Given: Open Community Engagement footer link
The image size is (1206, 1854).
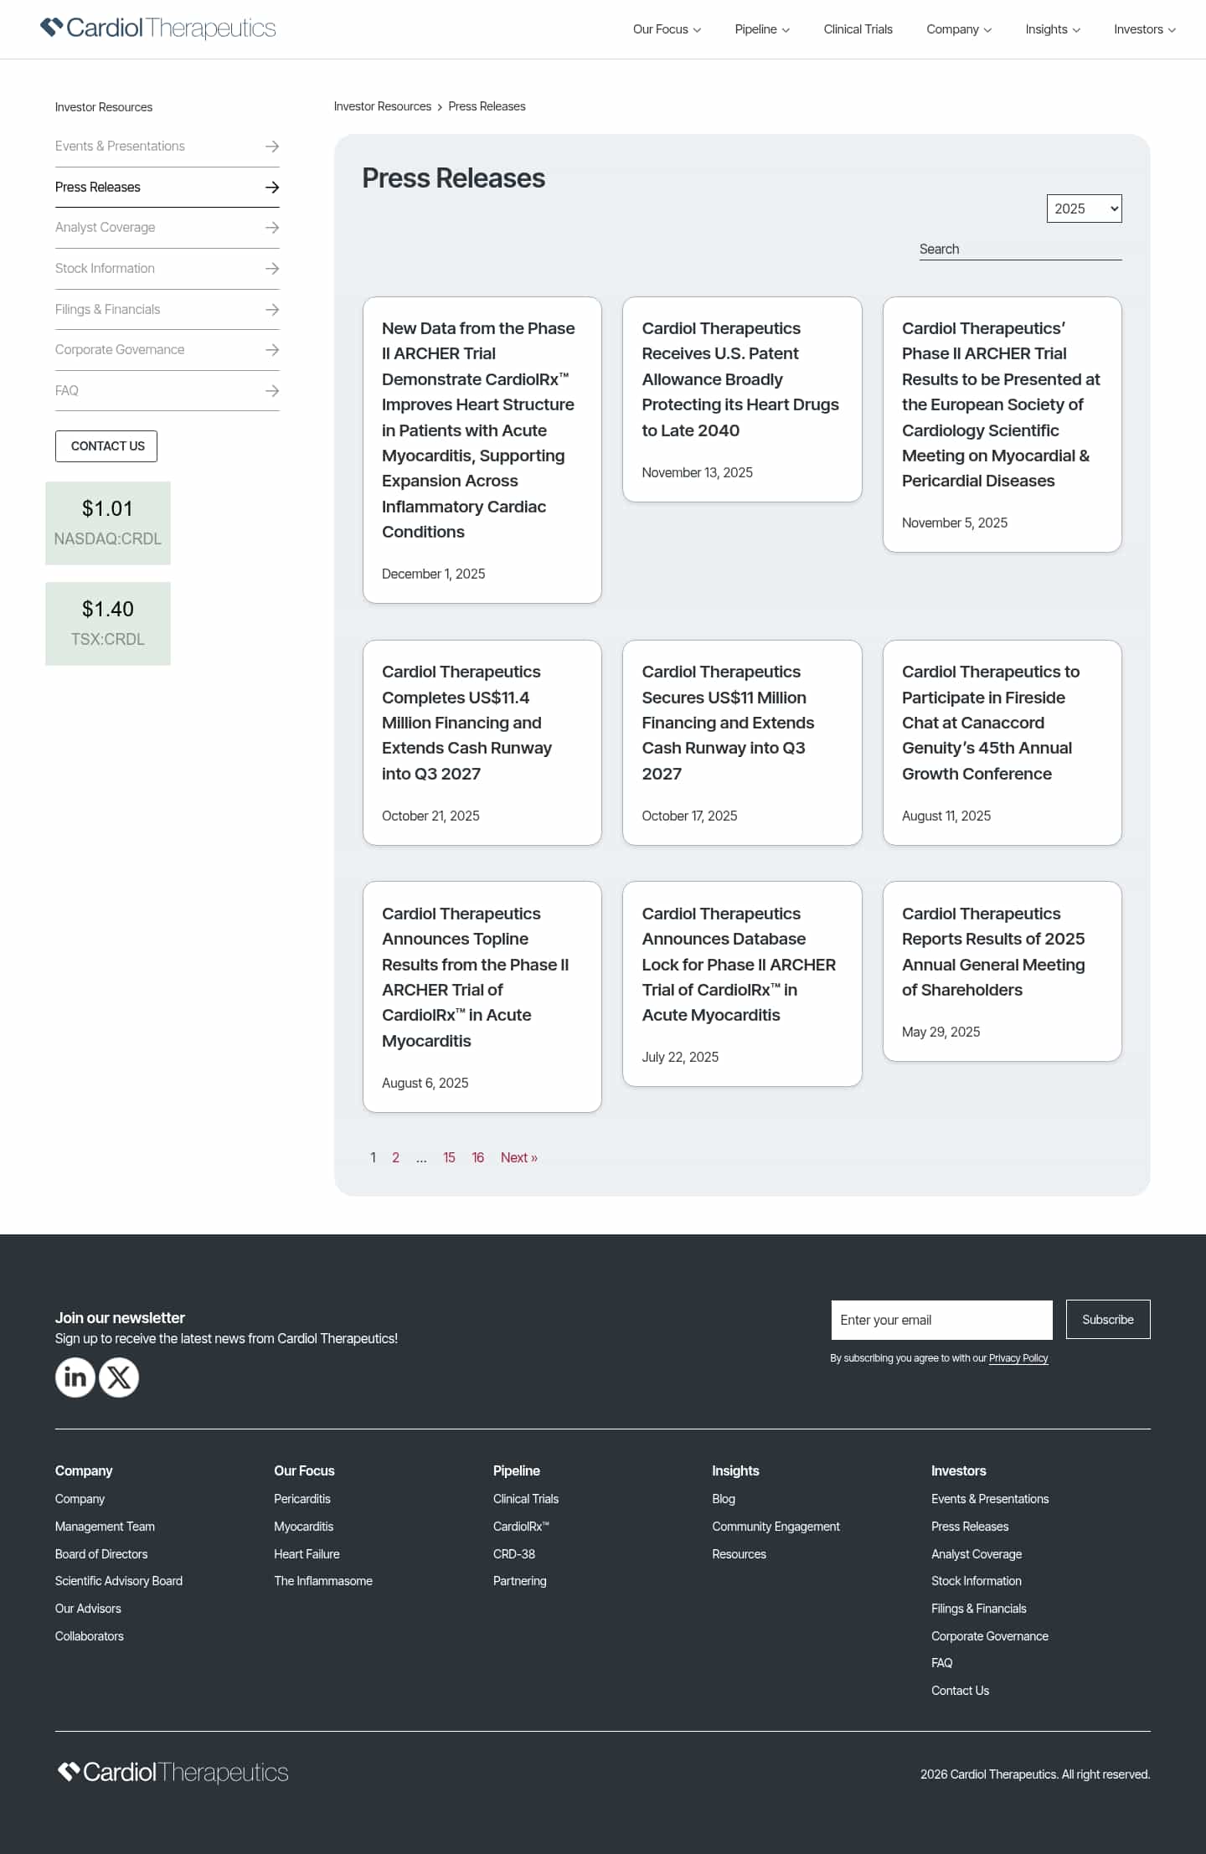Looking at the screenshot, I should coord(776,1527).
